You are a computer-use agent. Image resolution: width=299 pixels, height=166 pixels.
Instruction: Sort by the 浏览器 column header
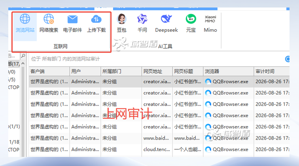(x=229, y=72)
